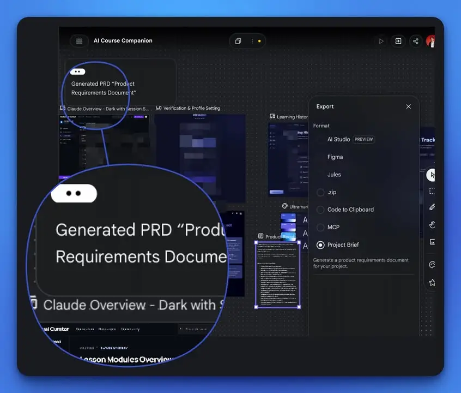Choose Jules export format
Viewport: 461px width, 393px height.
pyautogui.click(x=334, y=175)
